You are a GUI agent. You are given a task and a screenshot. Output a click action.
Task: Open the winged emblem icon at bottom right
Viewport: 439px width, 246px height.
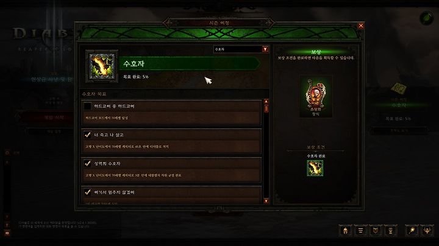pyautogui.click(x=427, y=231)
